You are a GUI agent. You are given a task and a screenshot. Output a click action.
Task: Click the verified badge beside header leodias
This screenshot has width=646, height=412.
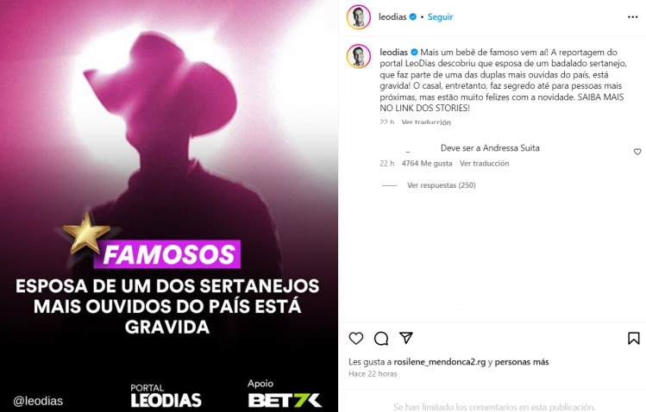413,17
